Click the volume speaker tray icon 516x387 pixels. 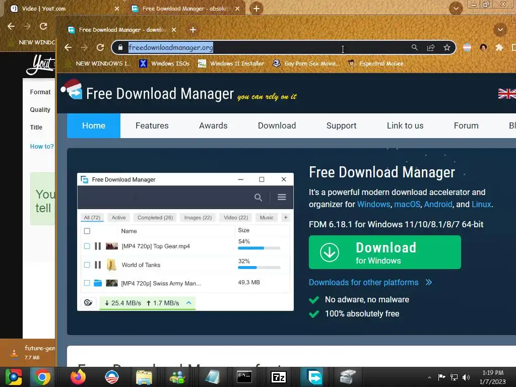[466, 377]
